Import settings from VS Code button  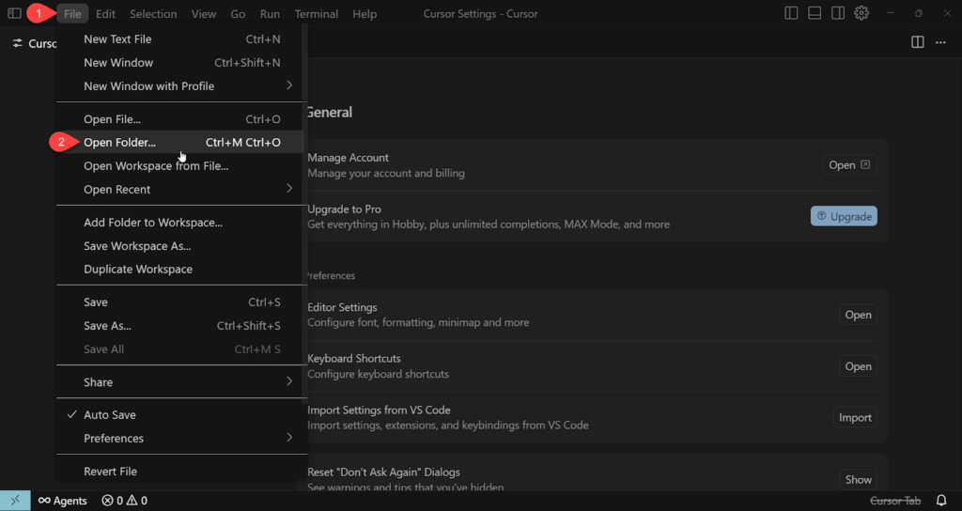point(855,418)
